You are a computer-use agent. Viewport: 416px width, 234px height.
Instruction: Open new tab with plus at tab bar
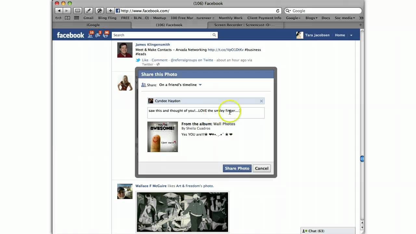360,25
